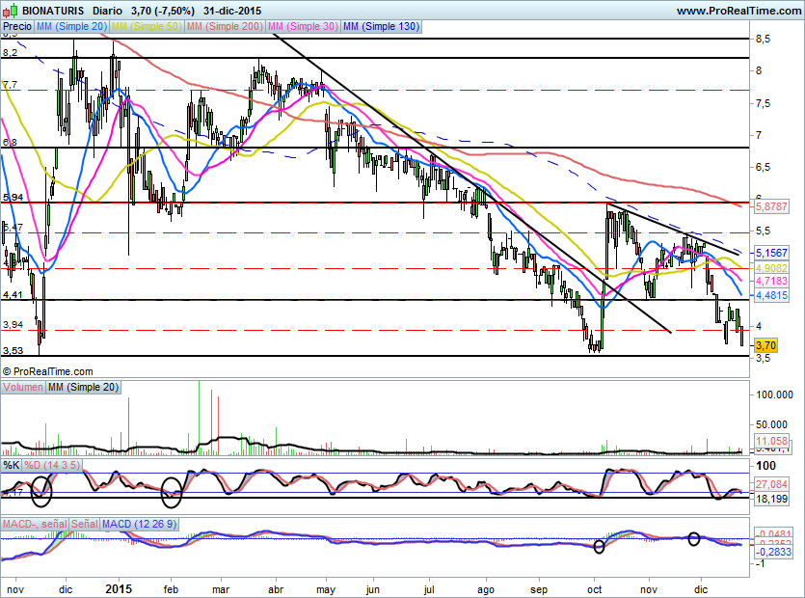Click the MM (Simple 20) volume label

tap(84, 388)
